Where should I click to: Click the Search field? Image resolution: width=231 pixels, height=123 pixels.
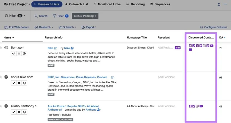41,16
